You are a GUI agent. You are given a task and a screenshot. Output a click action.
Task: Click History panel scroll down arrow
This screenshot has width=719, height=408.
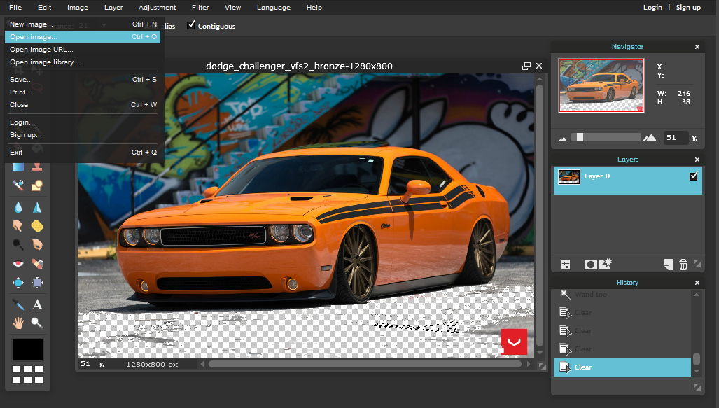[697, 372]
